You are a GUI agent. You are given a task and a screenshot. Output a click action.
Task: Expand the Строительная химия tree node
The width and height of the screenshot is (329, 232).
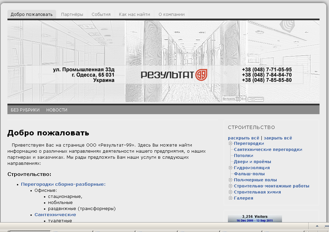(x=230, y=192)
